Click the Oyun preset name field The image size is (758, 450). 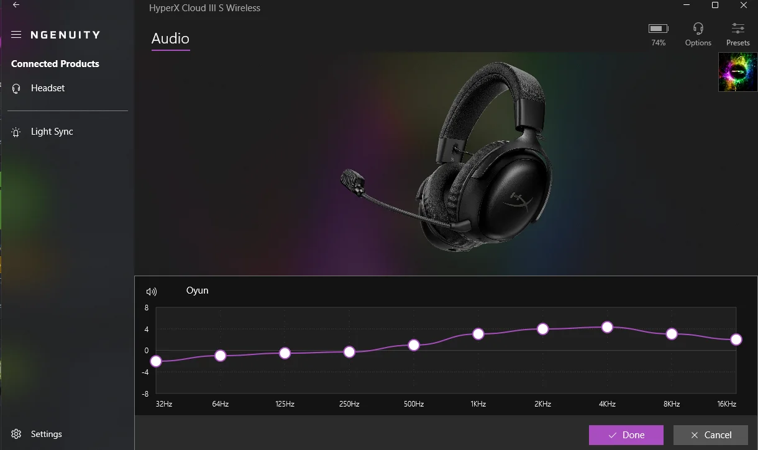tap(198, 290)
